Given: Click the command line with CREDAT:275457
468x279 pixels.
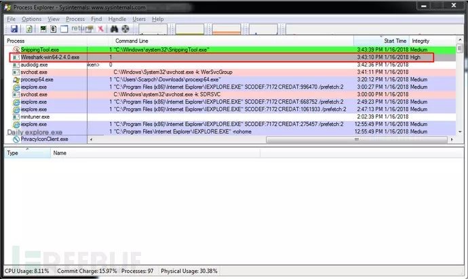Looking at the screenshot, I should (229, 125).
